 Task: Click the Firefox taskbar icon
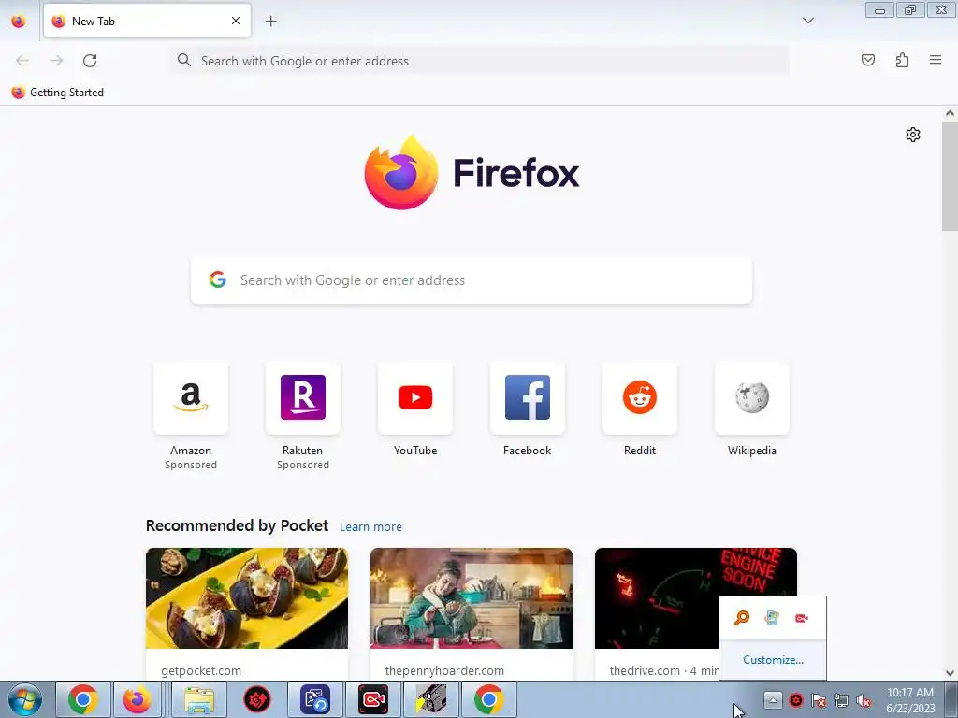coord(137,699)
